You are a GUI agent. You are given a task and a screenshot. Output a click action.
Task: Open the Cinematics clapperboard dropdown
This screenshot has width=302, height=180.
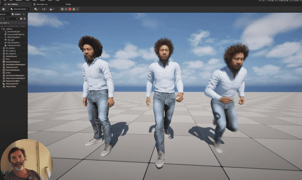coord(52,9)
